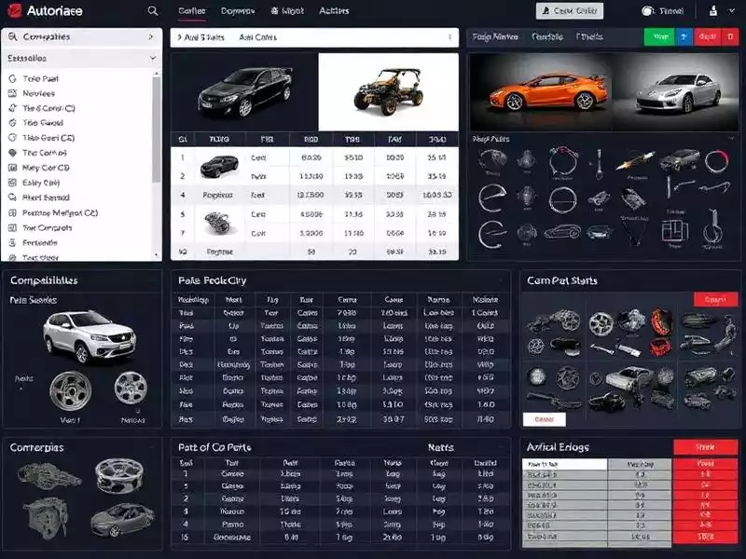The width and height of the screenshot is (746, 559).
Task: Expand the top sidebar header with right chevron
Action: [x=151, y=36]
